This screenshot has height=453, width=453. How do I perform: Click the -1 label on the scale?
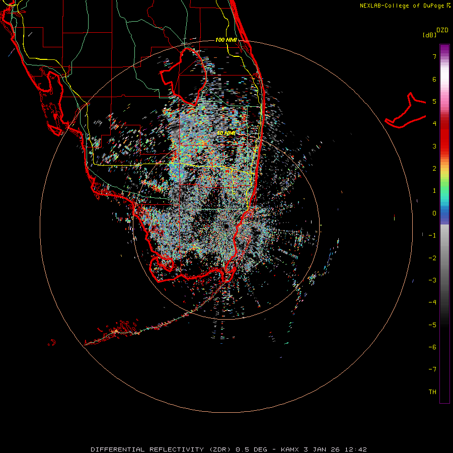point(432,236)
